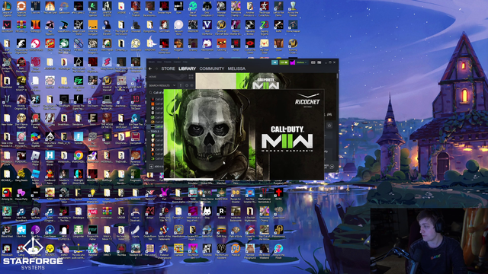Select the UNO desktop icon

tap(50, 44)
